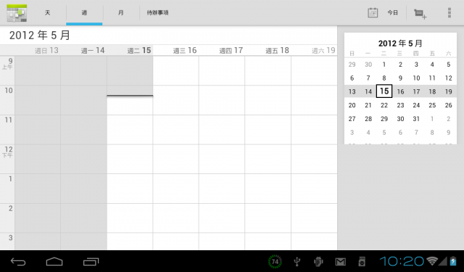This screenshot has width=464, height=272.
Task: Select 週二 15 column header
Action: point(139,51)
